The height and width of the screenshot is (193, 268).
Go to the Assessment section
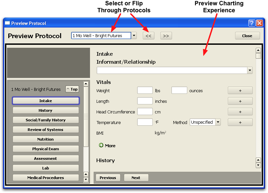(45, 159)
